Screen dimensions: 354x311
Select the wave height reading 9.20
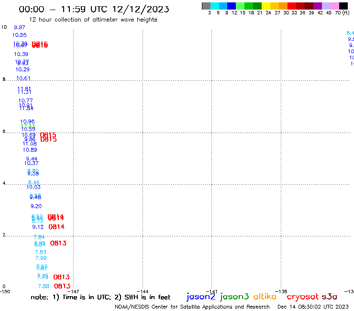[x=36, y=206]
